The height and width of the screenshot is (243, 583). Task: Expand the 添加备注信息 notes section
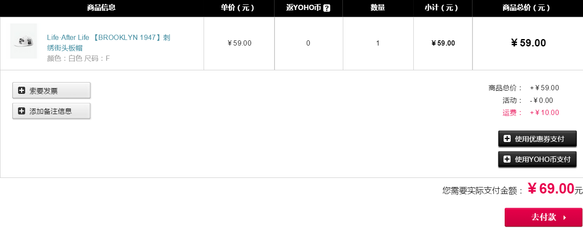point(51,111)
